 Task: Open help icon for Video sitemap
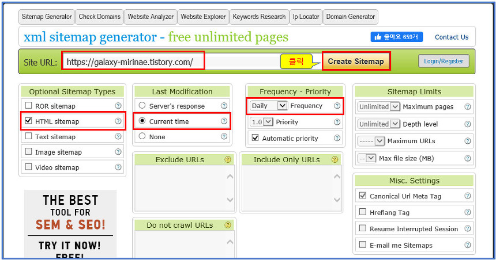(118, 167)
